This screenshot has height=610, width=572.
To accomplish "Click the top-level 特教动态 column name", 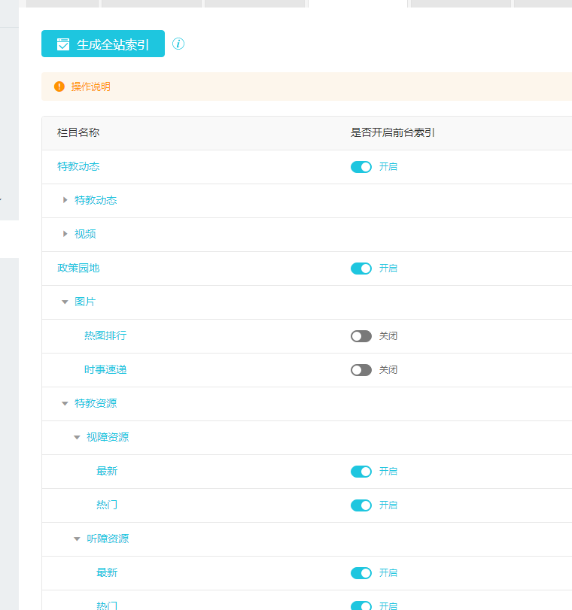I will [78, 167].
